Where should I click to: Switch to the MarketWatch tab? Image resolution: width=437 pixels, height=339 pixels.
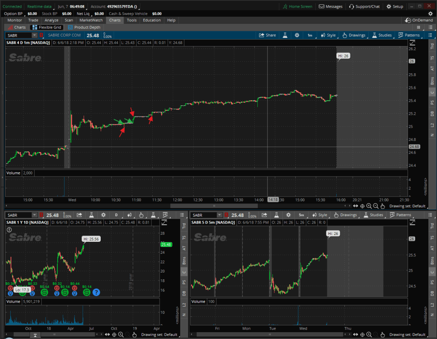coord(91,20)
